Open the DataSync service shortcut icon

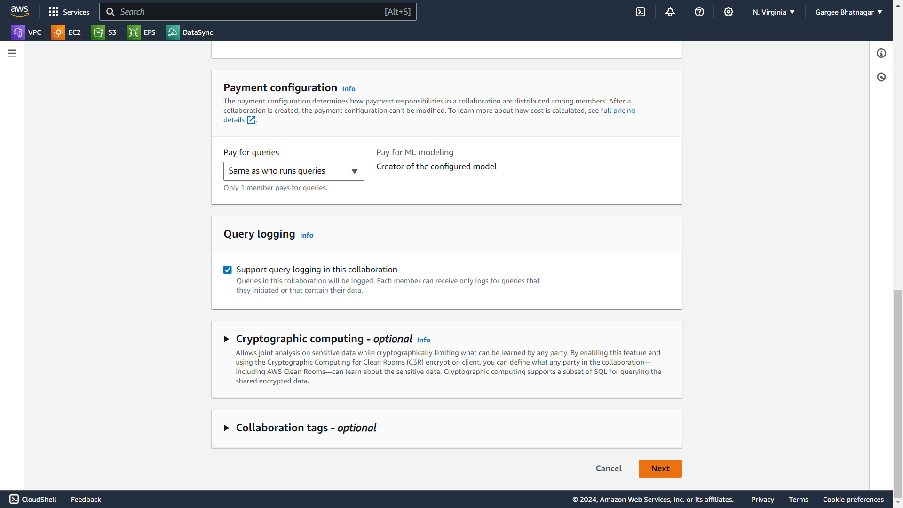click(x=173, y=32)
